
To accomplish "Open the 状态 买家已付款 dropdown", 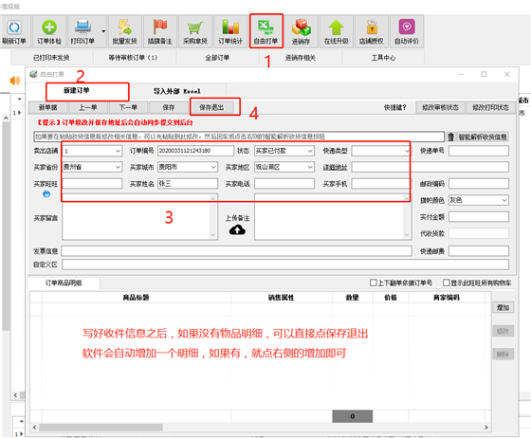I will coord(310,151).
